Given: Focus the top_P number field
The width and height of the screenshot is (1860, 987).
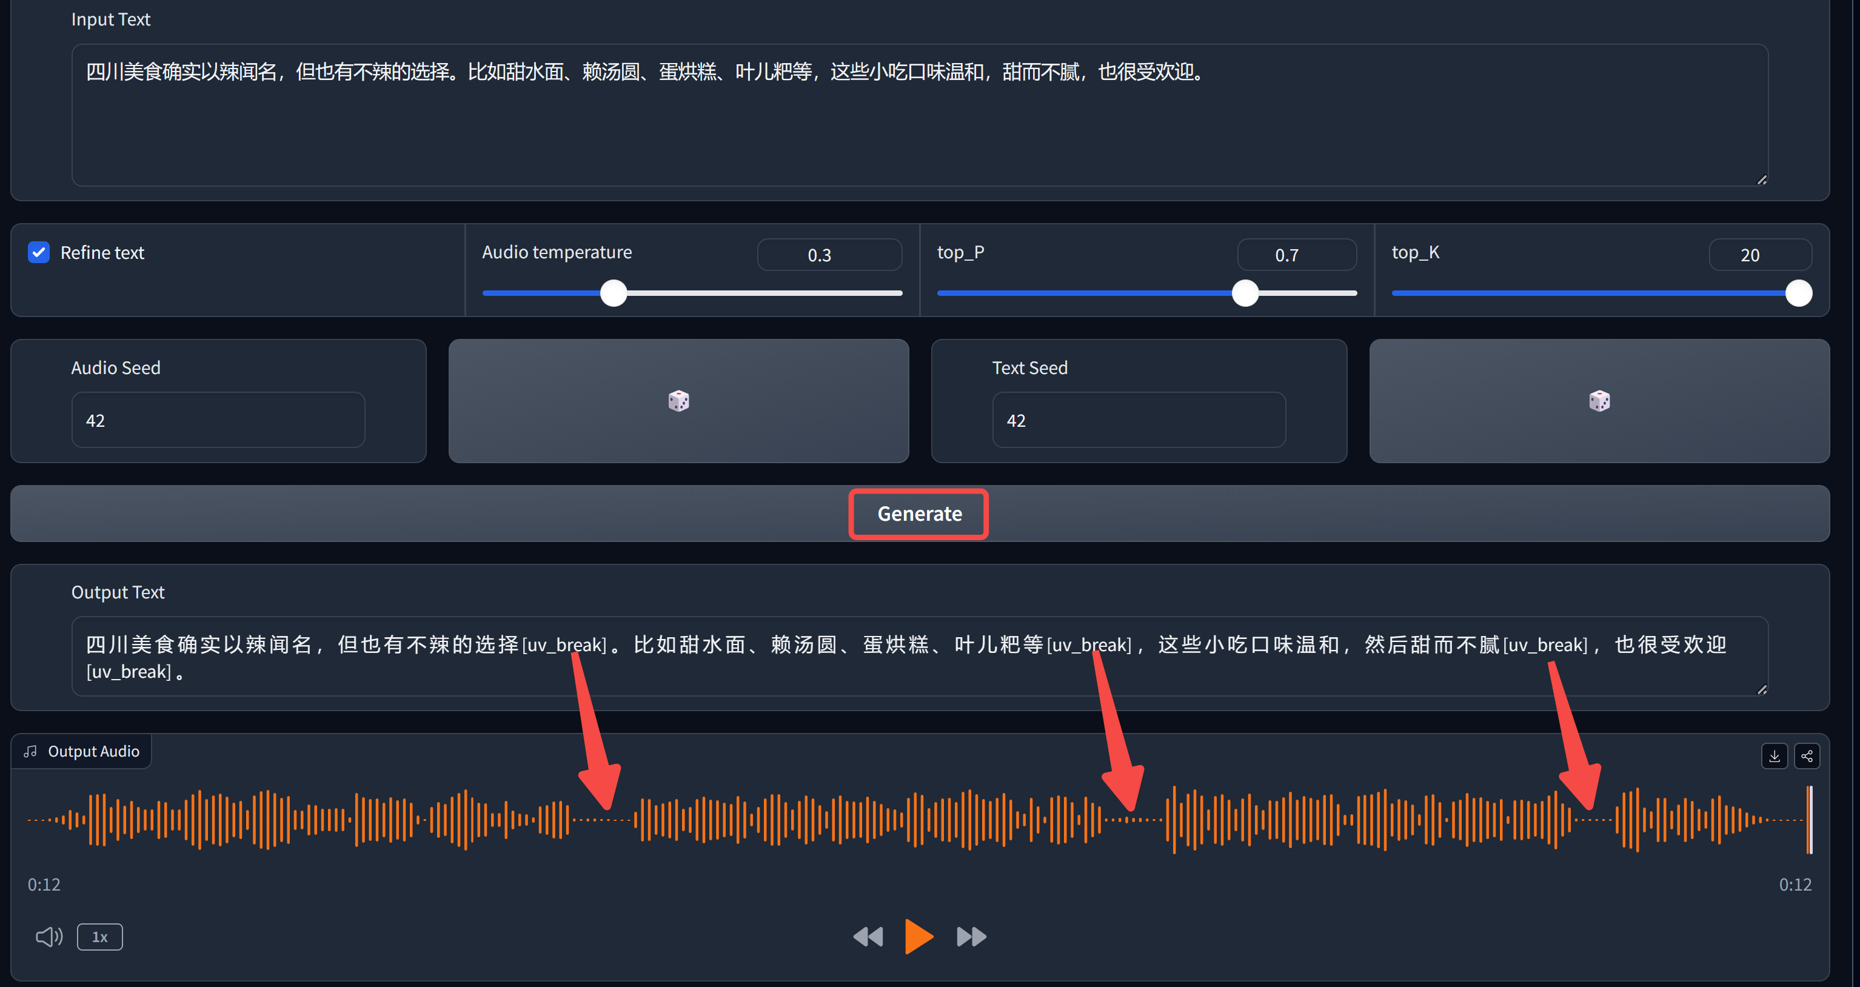Looking at the screenshot, I should [1296, 255].
